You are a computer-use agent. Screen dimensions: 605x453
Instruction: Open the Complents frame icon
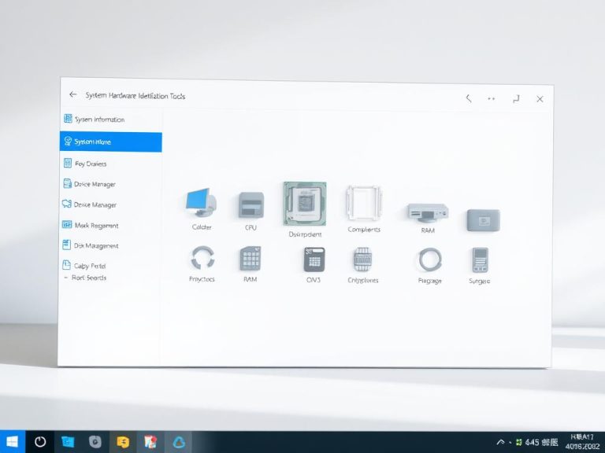click(363, 203)
